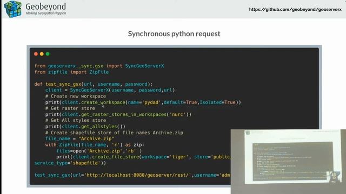Click the 'Synchronous python request' heading

[x=174, y=33]
